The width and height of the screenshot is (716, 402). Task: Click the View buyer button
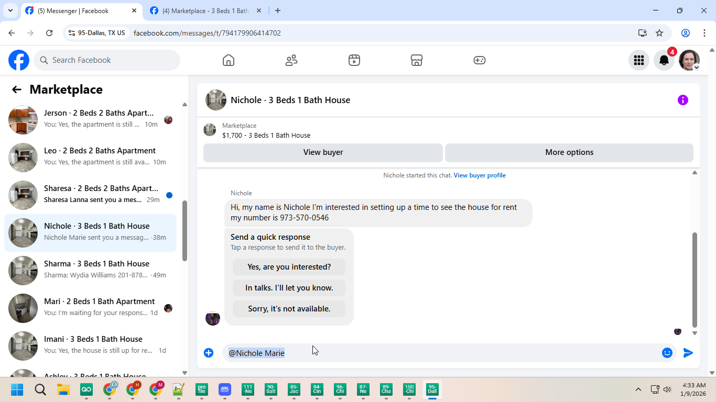click(323, 152)
